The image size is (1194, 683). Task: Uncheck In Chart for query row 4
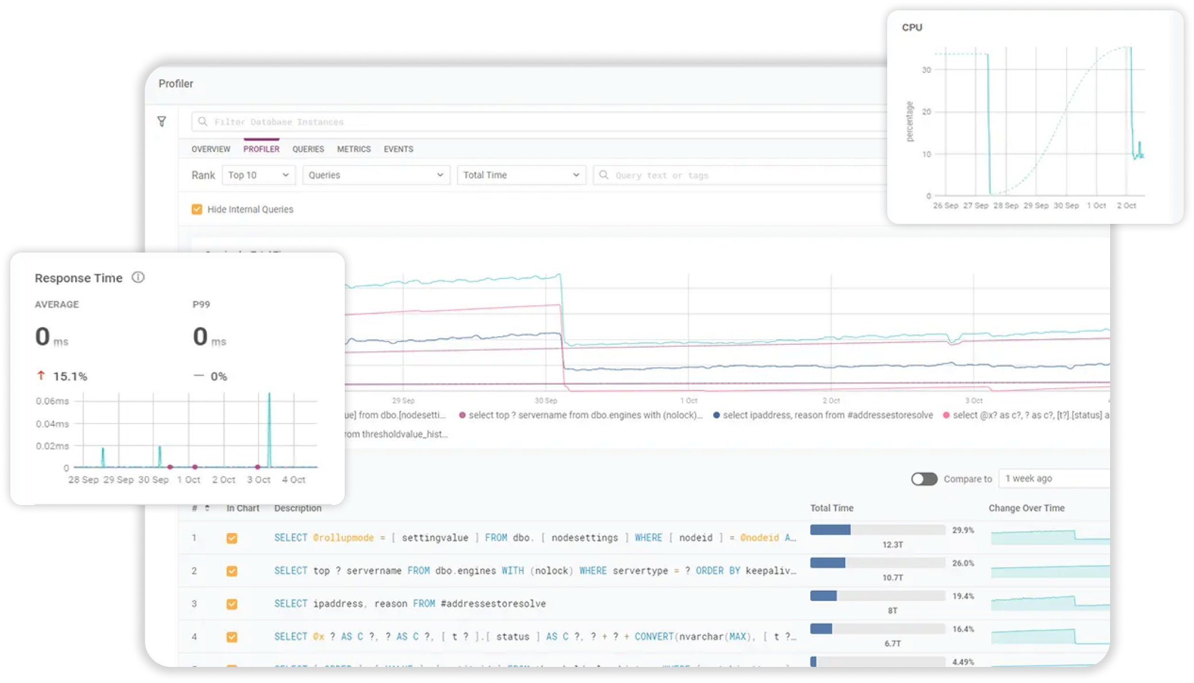[232, 637]
